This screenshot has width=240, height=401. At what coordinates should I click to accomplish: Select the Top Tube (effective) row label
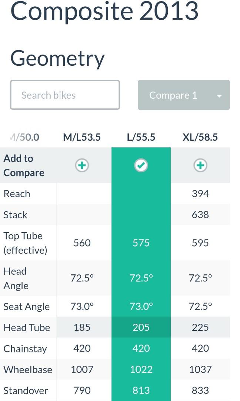(25, 243)
